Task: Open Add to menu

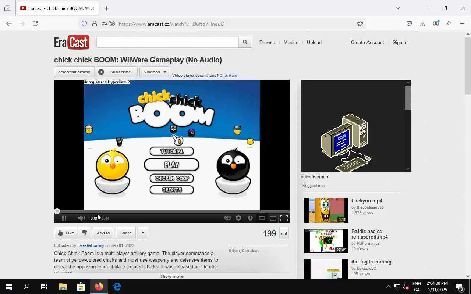Action: (103, 233)
